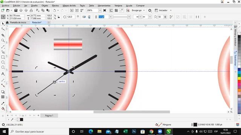The width and height of the screenshot is (241, 135).
Task: Open the Archivo menu
Action: point(5,6)
